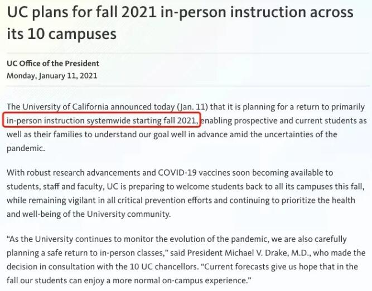Viewport: 372px width, 291px height.
Task: Click "The University of California announced today"
Action: [x=91, y=106]
